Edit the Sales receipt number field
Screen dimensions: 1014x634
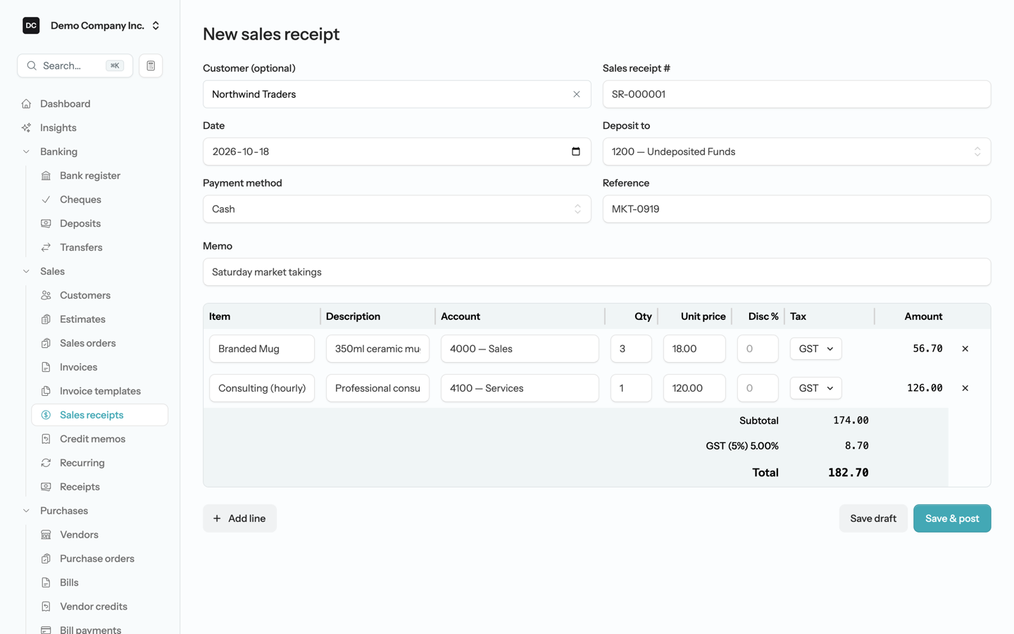pyautogui.click(x=796, y=94)
